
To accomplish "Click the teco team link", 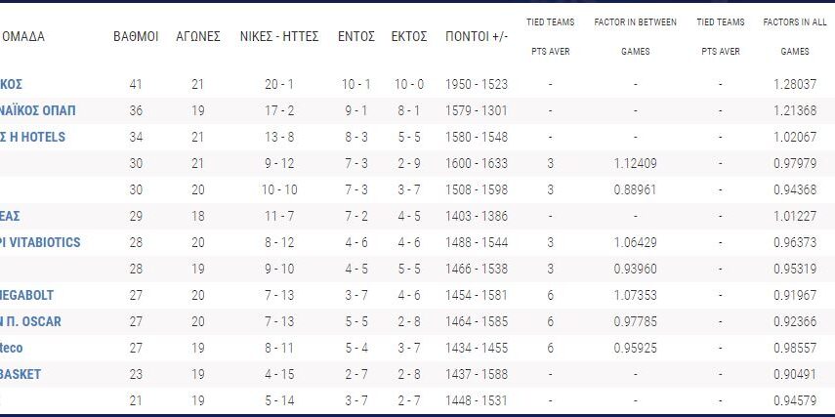I will (12, 348).
